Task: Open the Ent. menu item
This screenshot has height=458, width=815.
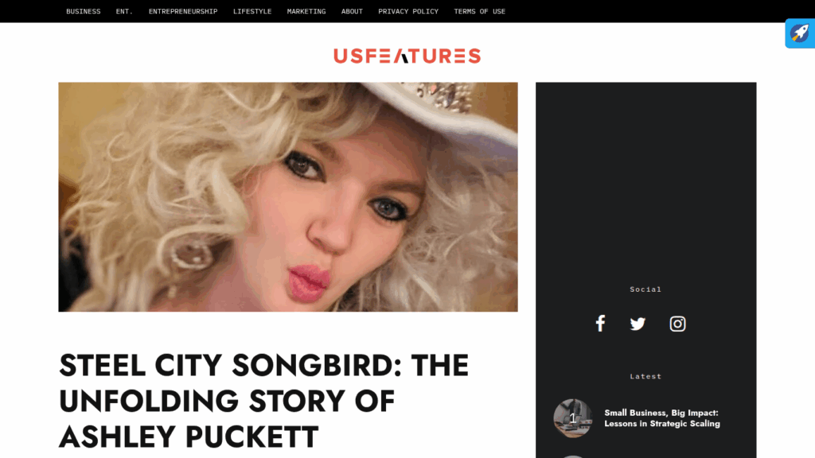Action: click(x=124, y=11)
